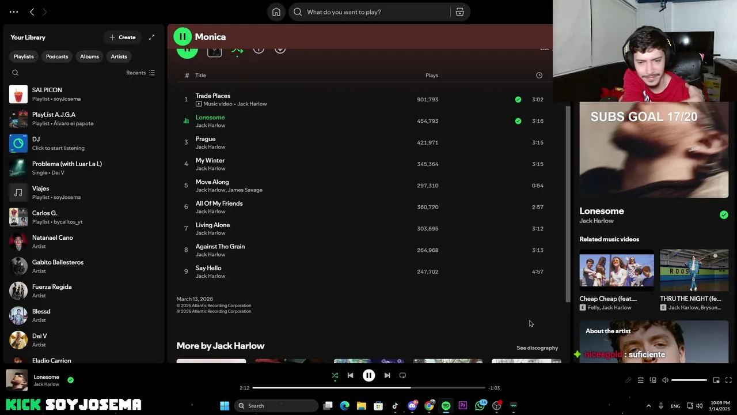Pause playback in the bottom player
This screenshot has height=415, width=737.
click(x=368, y=375)
